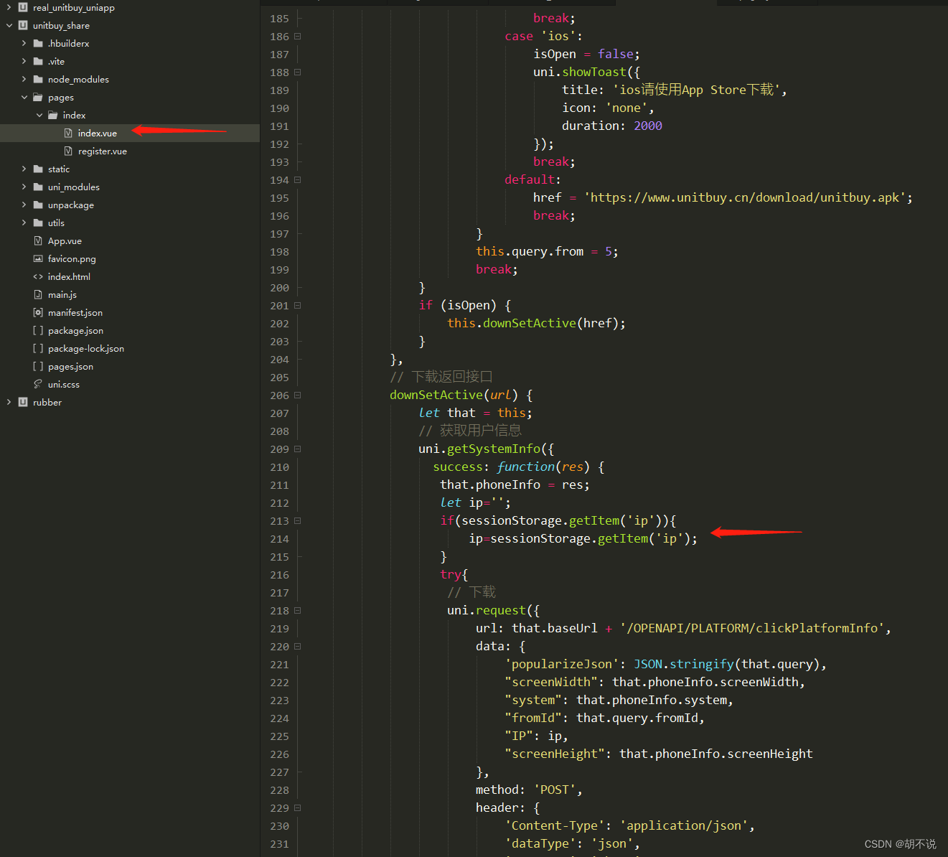Image resolution: width=948 pixels, height=857 pixels.
Task: Click the index.html code icon
Action: (x=38, y=276)
